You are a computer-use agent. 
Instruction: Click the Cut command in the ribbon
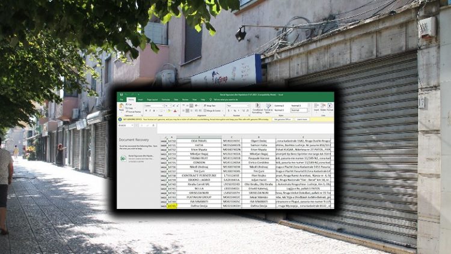[129, 104]
